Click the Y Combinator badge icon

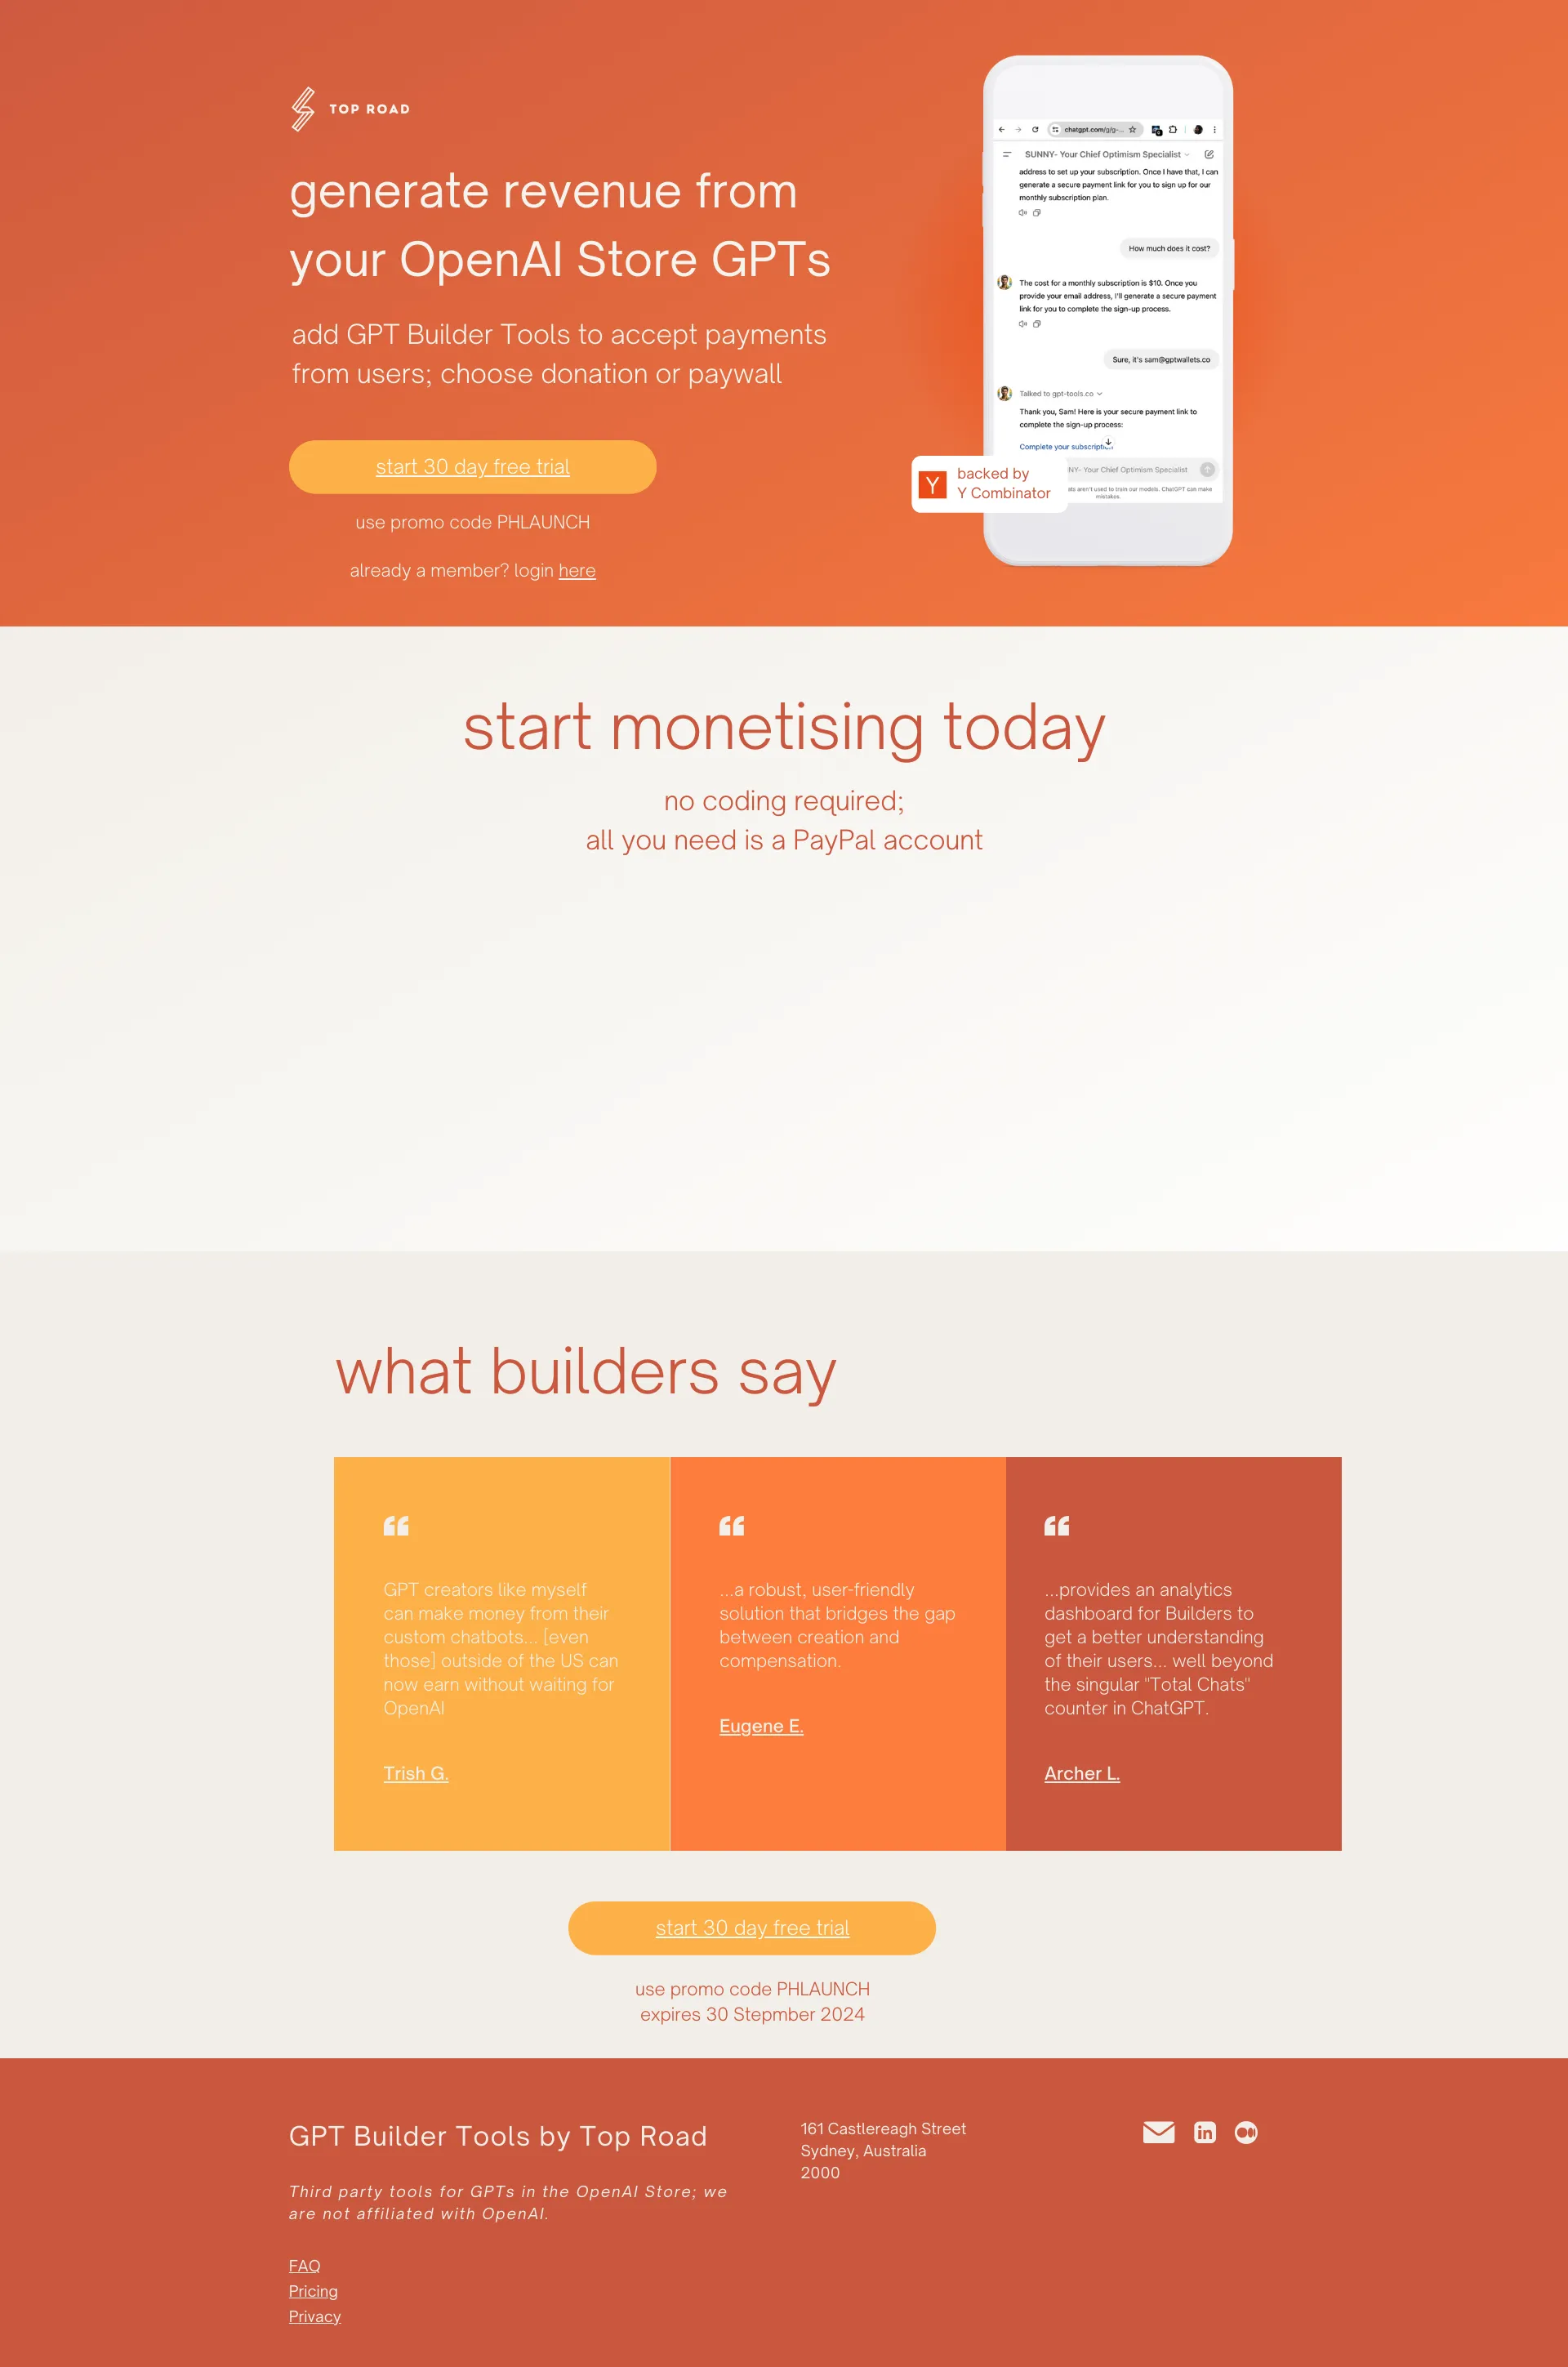coord(938,483)
